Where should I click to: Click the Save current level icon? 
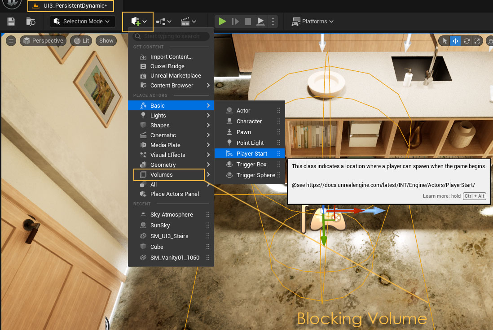pyautogui.click(x=11, y=22)
